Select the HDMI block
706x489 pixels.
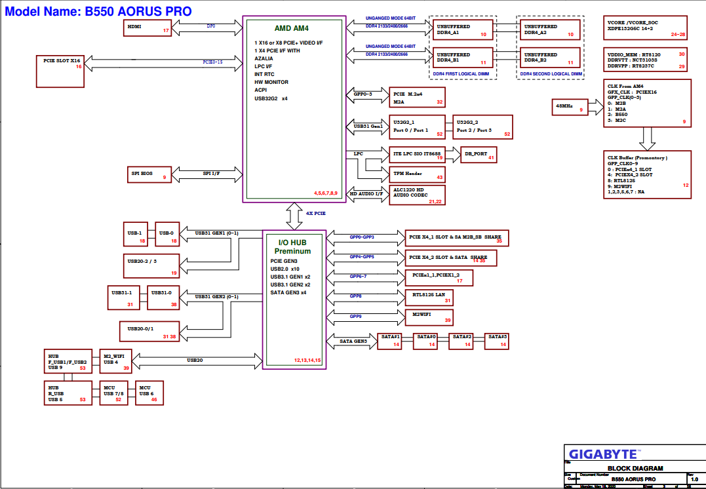147,28
